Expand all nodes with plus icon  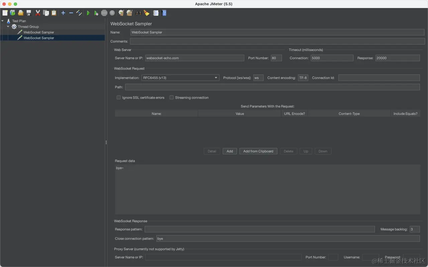tap(63, 13)
